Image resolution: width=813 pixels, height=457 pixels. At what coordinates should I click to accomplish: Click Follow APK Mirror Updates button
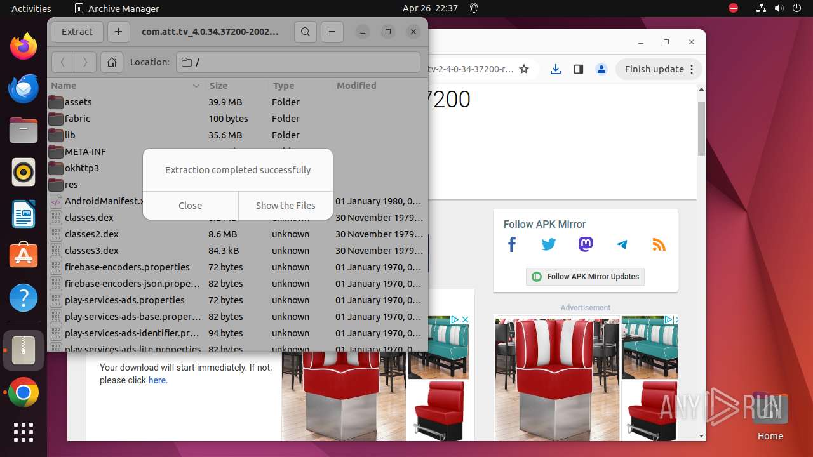[x=585, y=277]
